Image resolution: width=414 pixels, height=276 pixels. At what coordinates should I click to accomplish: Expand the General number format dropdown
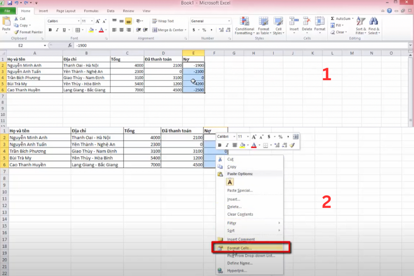click(229, 21)
